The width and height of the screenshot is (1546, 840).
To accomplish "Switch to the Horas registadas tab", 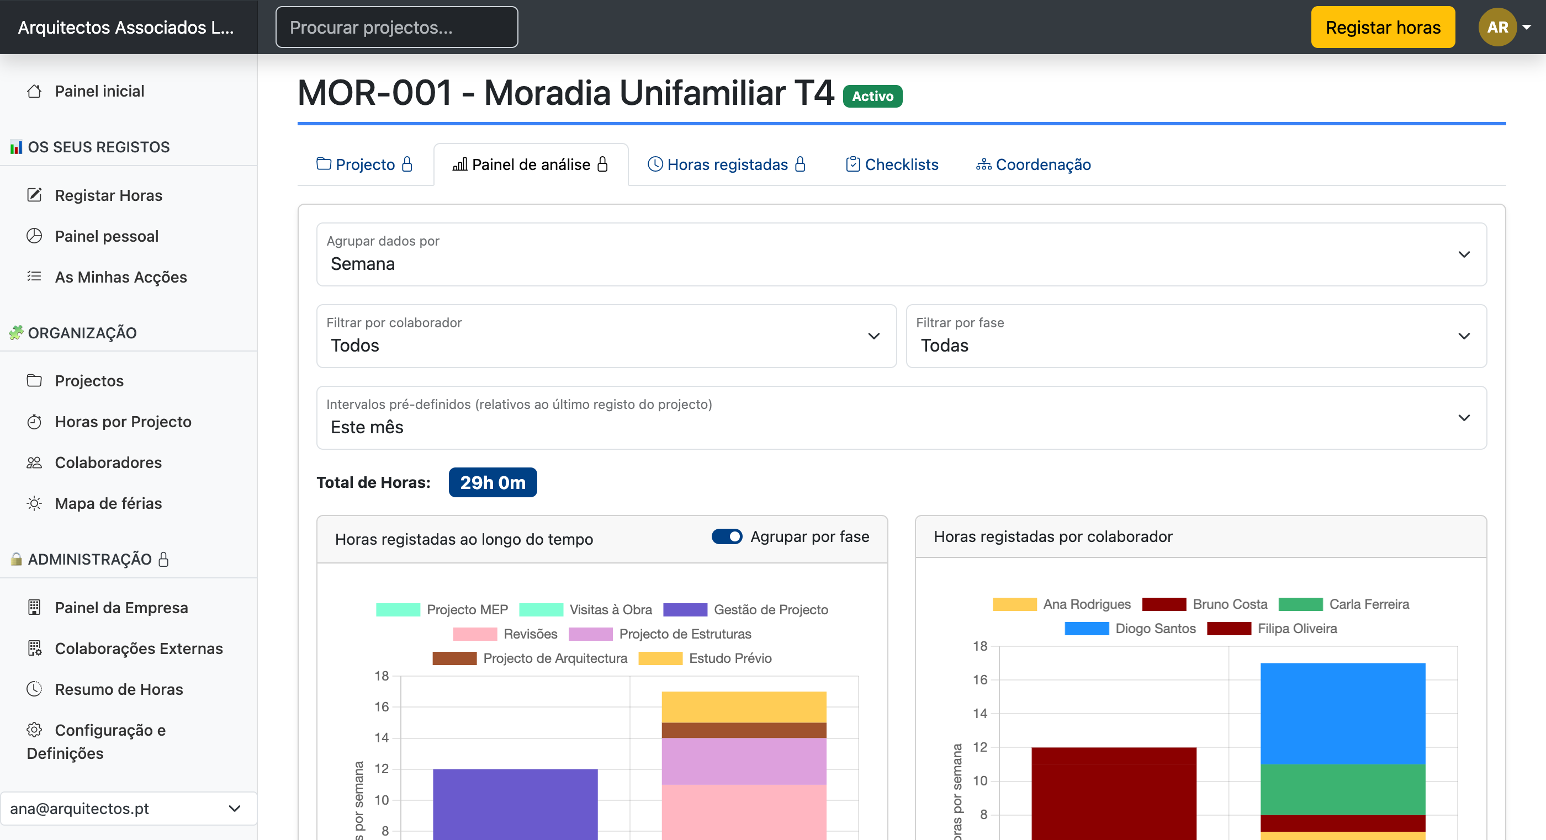I will coord(727,164).
